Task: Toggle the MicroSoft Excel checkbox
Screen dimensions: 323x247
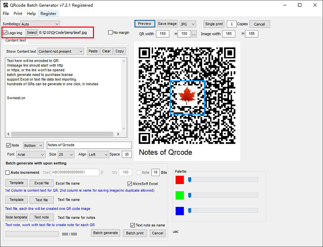Action: pos(130,184)
